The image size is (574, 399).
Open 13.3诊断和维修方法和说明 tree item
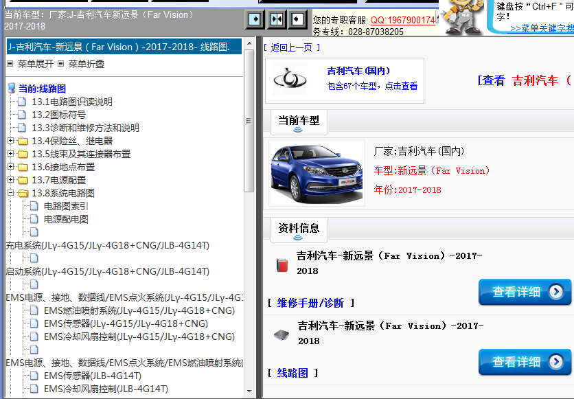pos(85,128)
